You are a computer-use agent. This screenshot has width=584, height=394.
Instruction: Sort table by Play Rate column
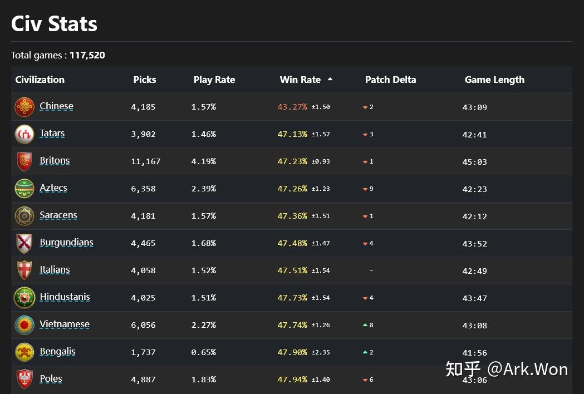pyautogui.click(x=214, y=80)
